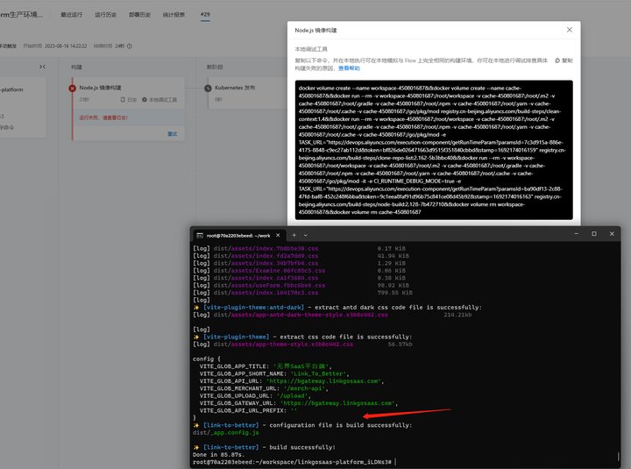Click the 重试 retry link
Image resolution: width=631 pixels, height=469 pixels.
coord(173,133)
